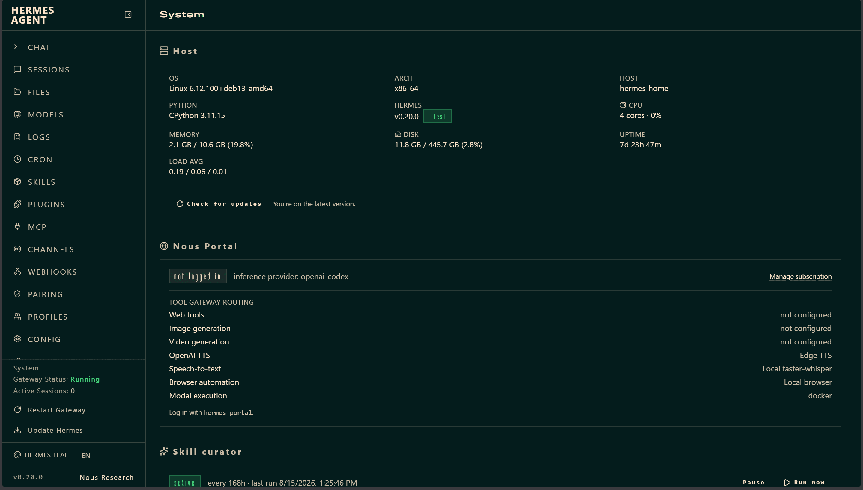
Task: Click 'Linux 6.12.100+deb13-amd64' OS value
Action: point(221,88)
